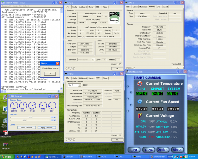The height and width of the screenshot is (159, 198).
Task: Switch to ClockGen in the taskbar
Action: 70,157
